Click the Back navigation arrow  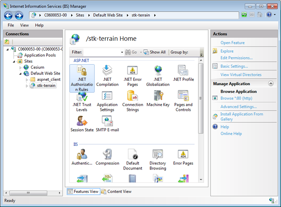(x=8, y=16)
